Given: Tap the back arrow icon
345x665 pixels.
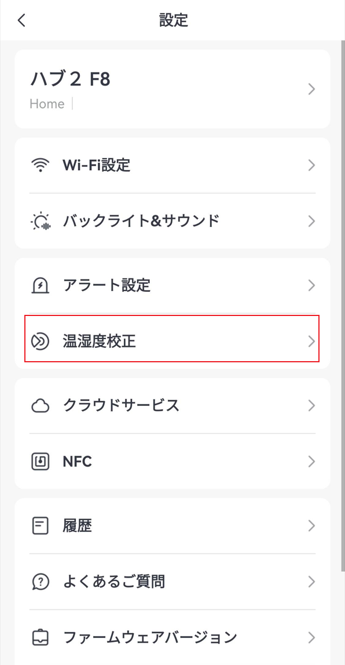Looking at the screenshot, I should pos(21,20).
